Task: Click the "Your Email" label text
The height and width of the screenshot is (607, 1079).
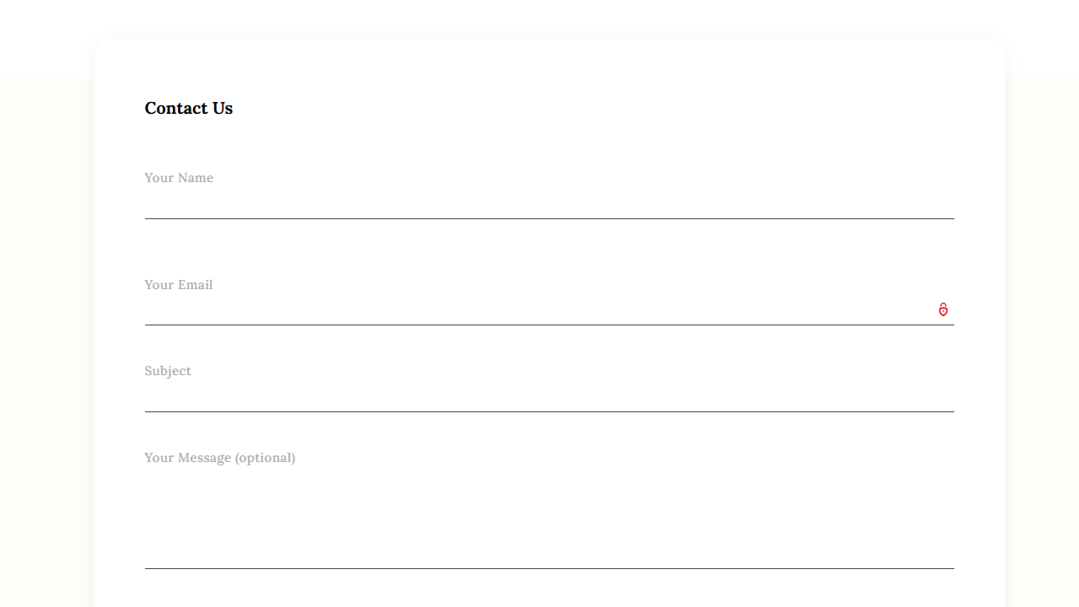Action: coord(179,285)
